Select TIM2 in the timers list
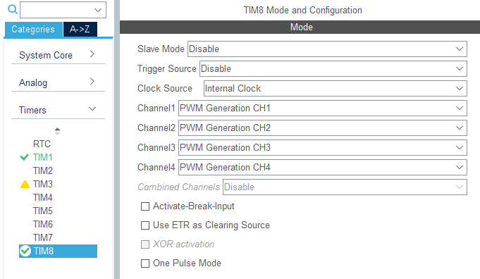This screenshot has height=279, width=480. pos(43,170)
